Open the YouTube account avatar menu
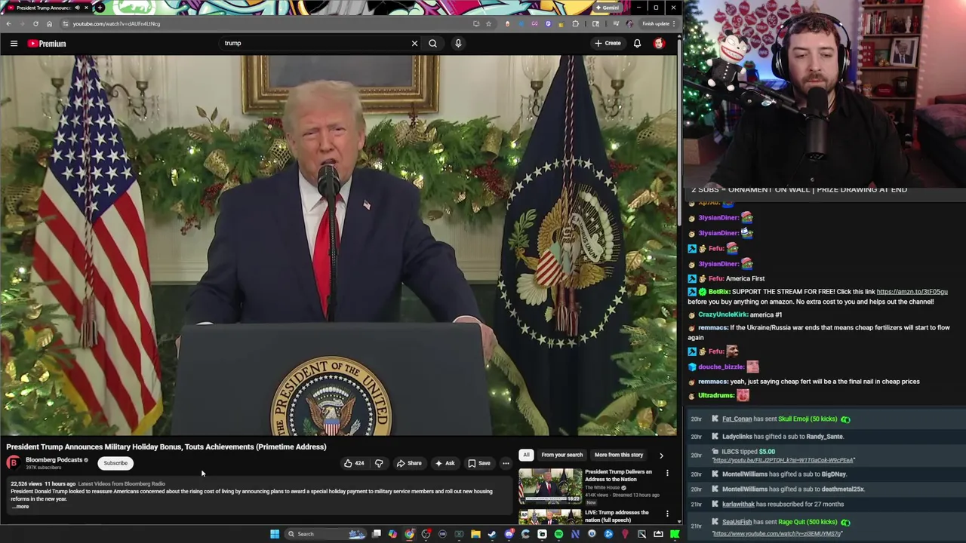Viewport: 966px width, 543px height. coord(659,44)
